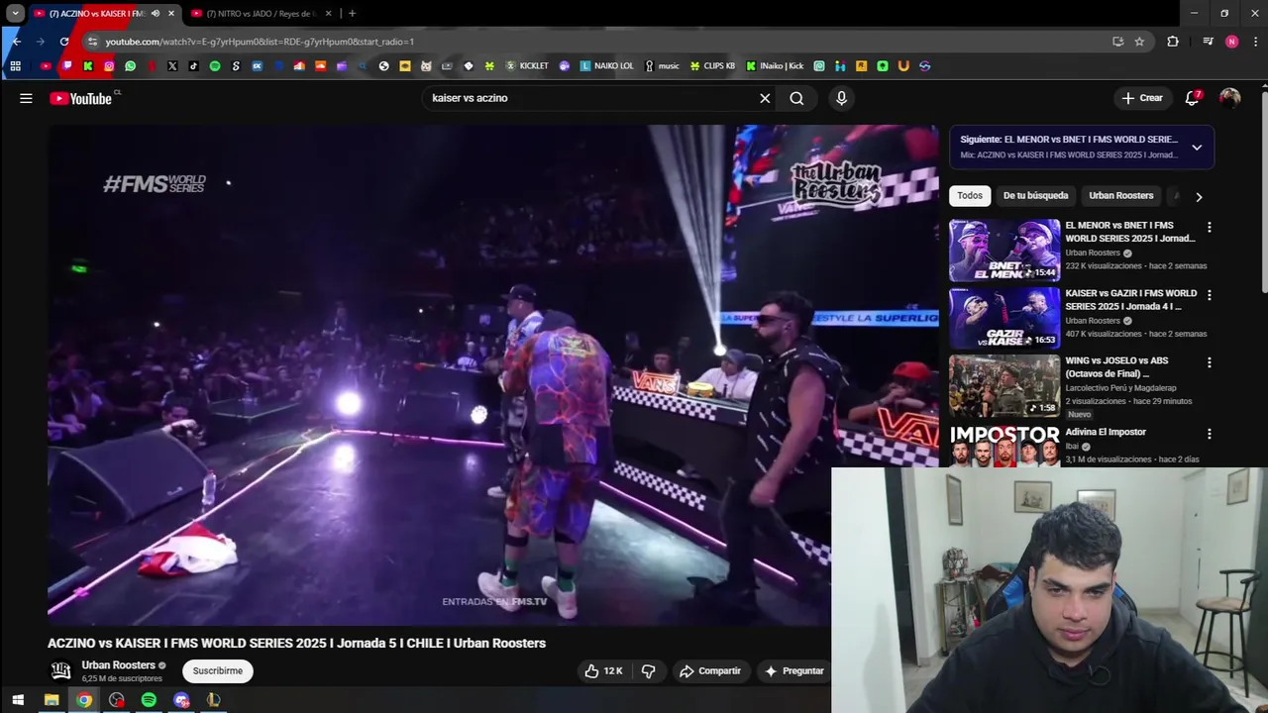The width and height of the screenshot is (1268, 713).
Task: Open the CLIPS KB bookmark
Action: (x=712, y=66)
